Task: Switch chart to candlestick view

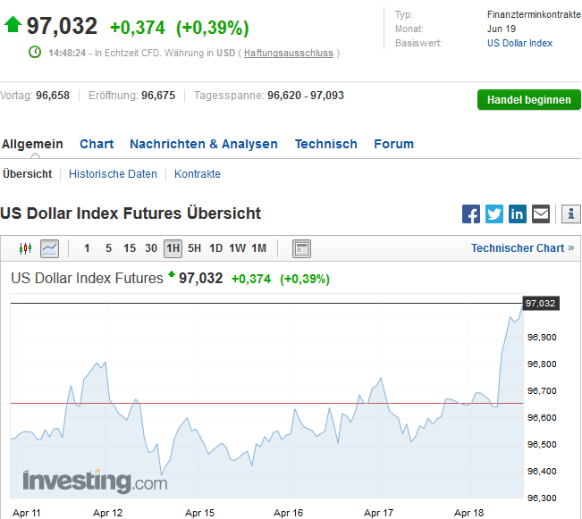Action: pyautogui.click(x=25, y=248)
